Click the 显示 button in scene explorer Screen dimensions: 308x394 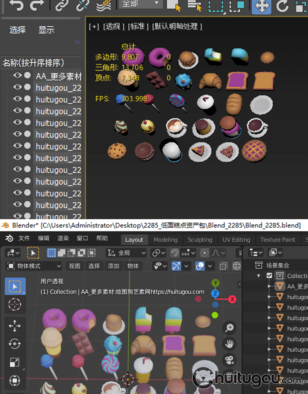click(x=46, y=30)
